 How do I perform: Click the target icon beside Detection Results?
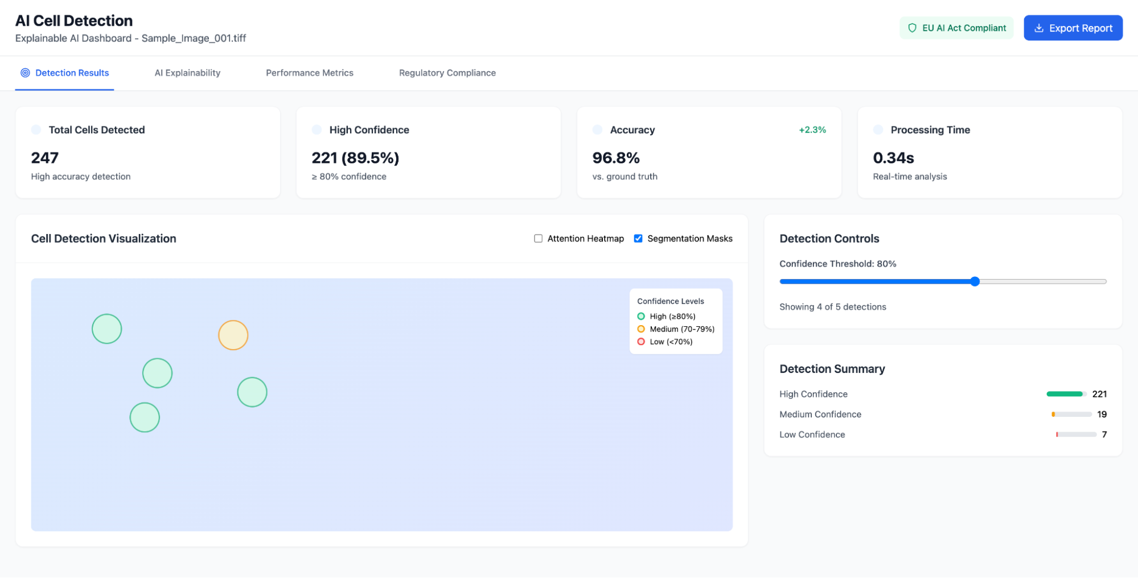tap(25, 73)
